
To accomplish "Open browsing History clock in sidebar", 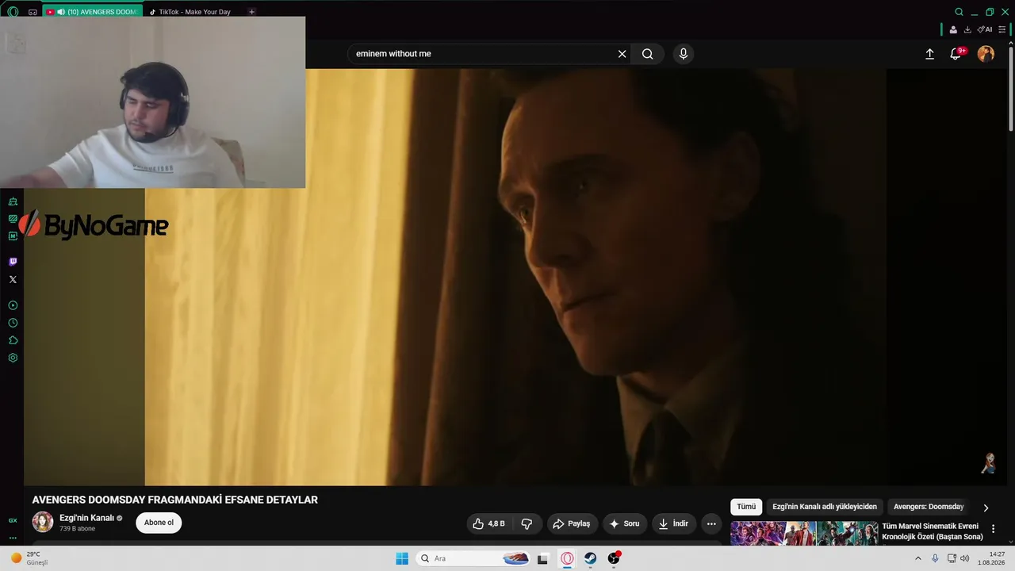I will click(x=13, y=323).
